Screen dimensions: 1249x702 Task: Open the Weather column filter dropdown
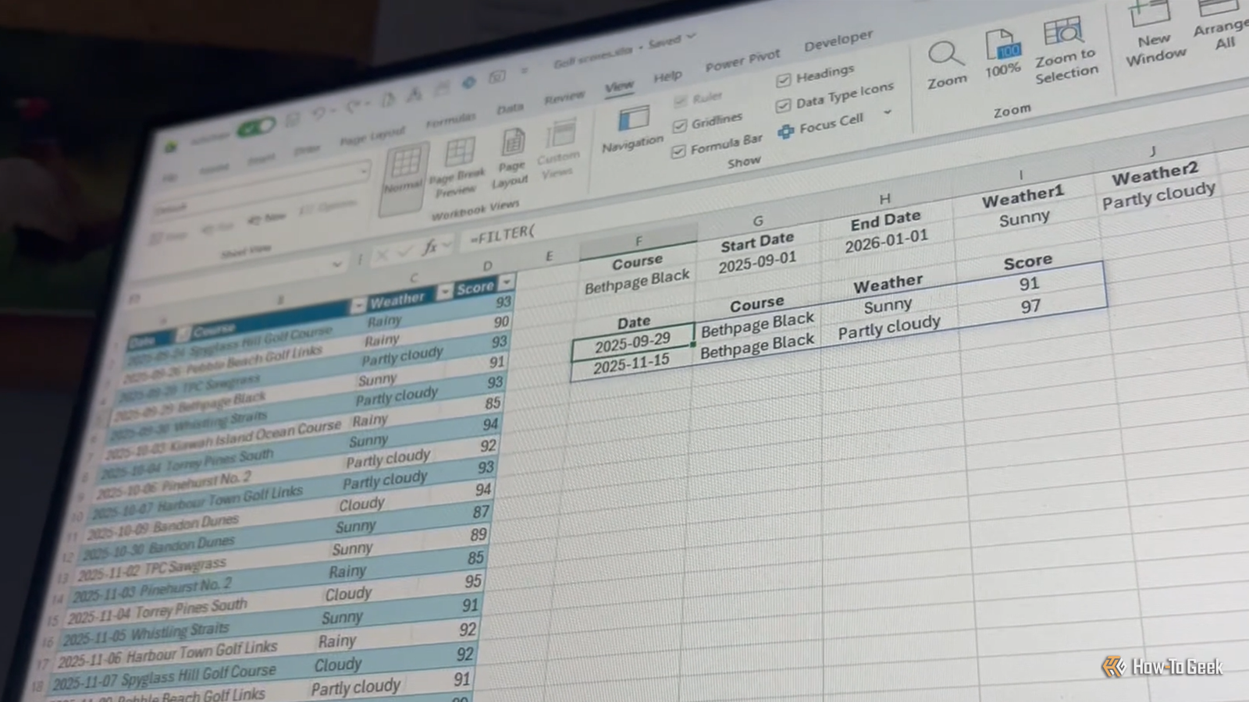click(x=444, y=292)
